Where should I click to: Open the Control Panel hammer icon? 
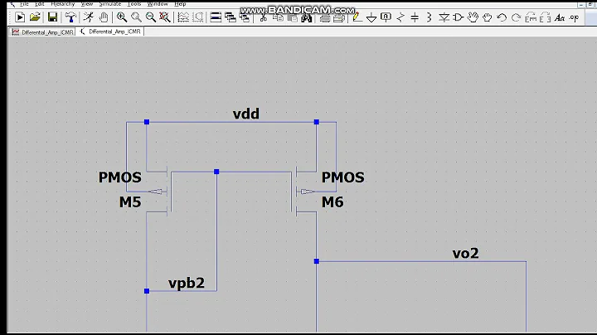pyautogui.click(x=70, y=17)
